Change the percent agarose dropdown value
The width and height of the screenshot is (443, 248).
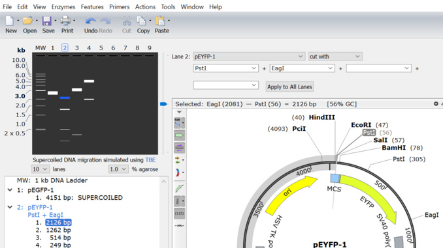click(118, 169)
